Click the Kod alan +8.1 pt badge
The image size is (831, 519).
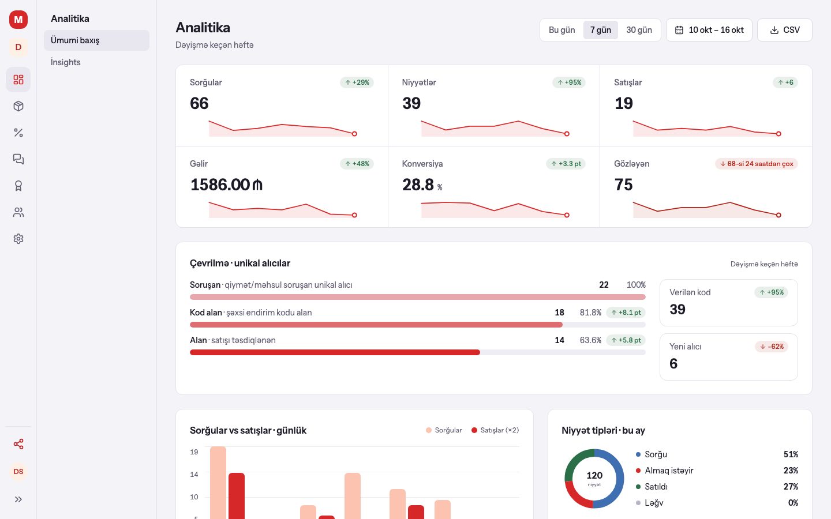pyautogui.click(x=626, y=313)
